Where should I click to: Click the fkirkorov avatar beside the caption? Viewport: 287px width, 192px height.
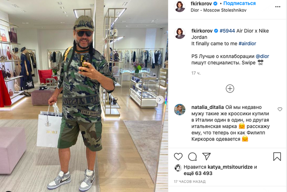click(x=180, y=33)
